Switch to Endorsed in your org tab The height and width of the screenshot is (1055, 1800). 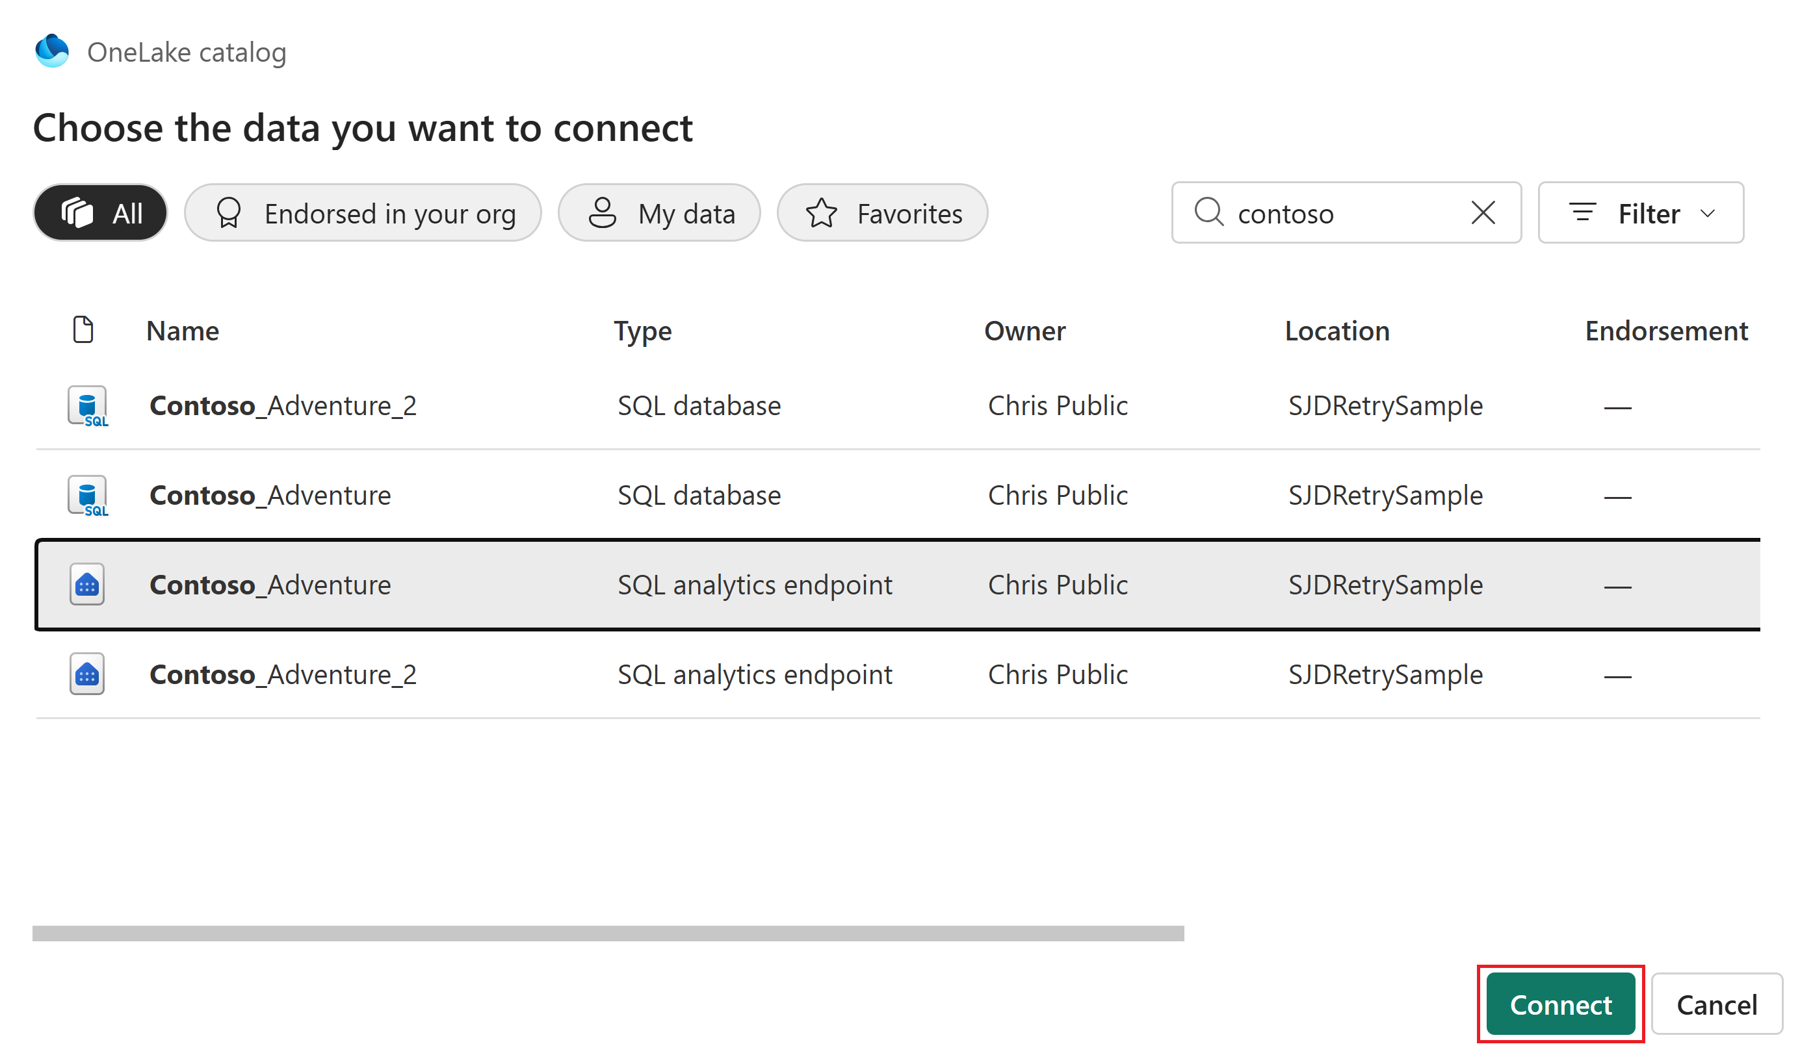tap(363, 214)
